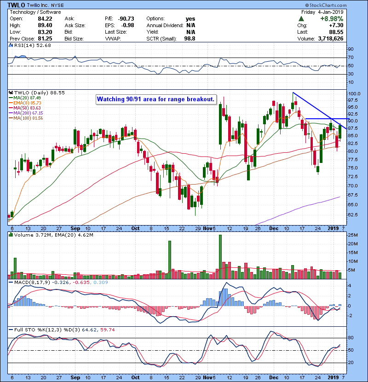The image size is (368, 382).
Task: Click the 'Watching 90/91 area for range breakout' annotation
Action: [156, 99]
